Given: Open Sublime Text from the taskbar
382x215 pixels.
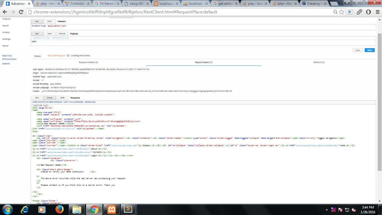Looking at the screenshot, I should click(128, 209).
